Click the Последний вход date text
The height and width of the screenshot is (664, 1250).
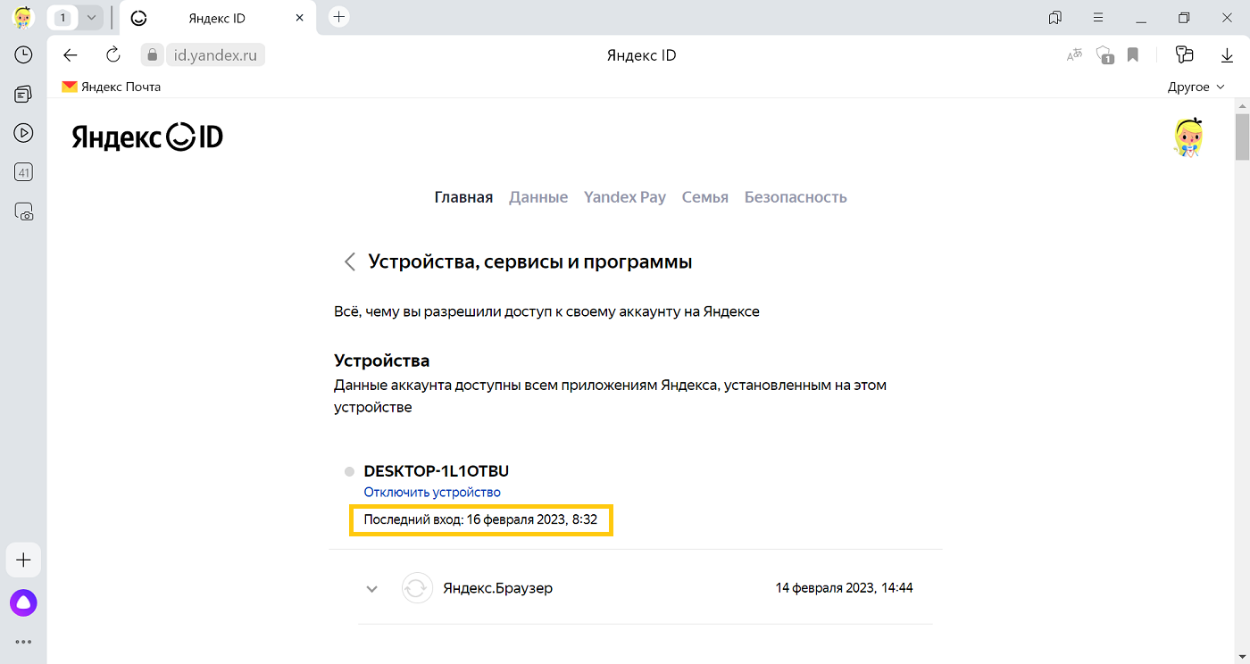480,519
